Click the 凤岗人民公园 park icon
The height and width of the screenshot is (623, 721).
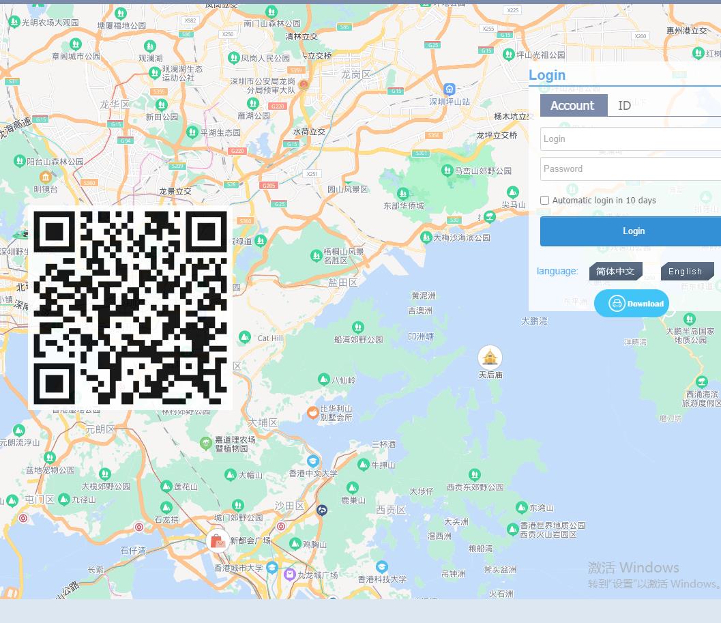click(233, 57)
